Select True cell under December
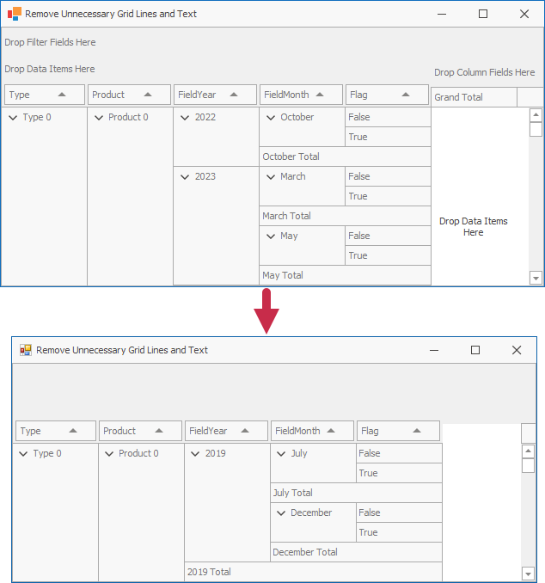 click(x=399, y=532)
